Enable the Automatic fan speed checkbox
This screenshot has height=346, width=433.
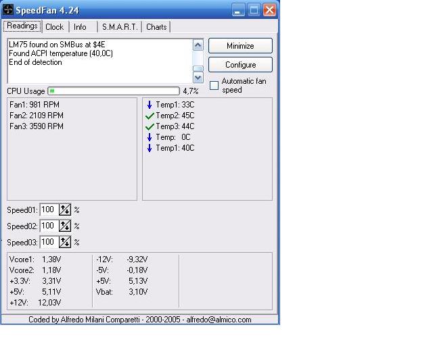click(x=214, y=86)
